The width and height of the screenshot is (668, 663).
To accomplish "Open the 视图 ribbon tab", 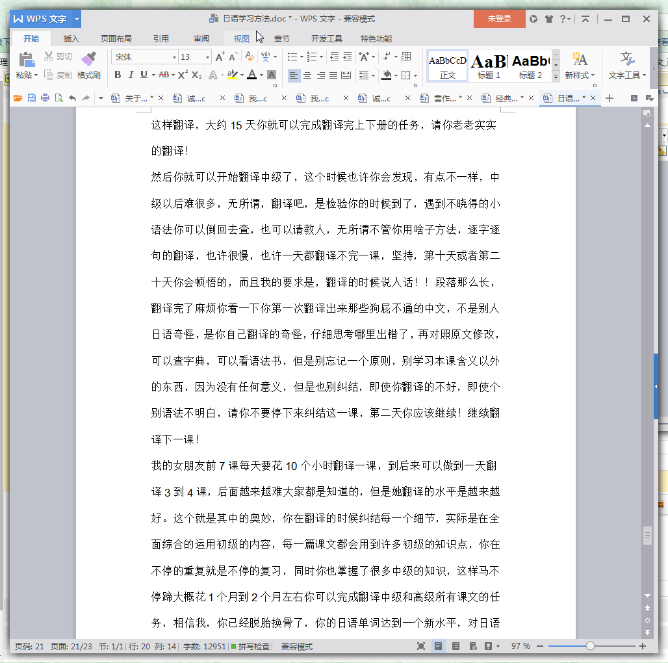I will (242, 39).
